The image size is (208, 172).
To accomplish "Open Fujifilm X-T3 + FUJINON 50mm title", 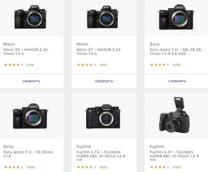I will 101,155.
